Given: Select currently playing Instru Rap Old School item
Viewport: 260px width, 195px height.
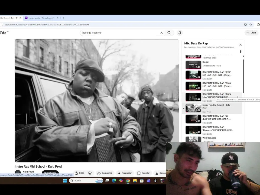Looking at the screenshot, I should (212, 108).
